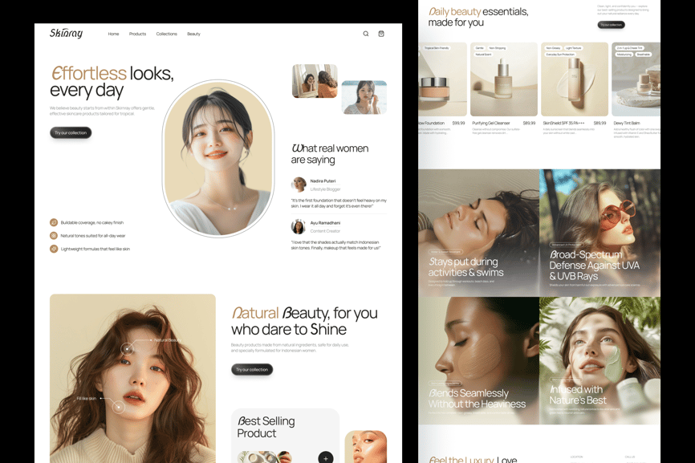The width and height of the screenshot is (695, 463).
Task: Open the Products nav item
Action: click(x=137, y=34)
